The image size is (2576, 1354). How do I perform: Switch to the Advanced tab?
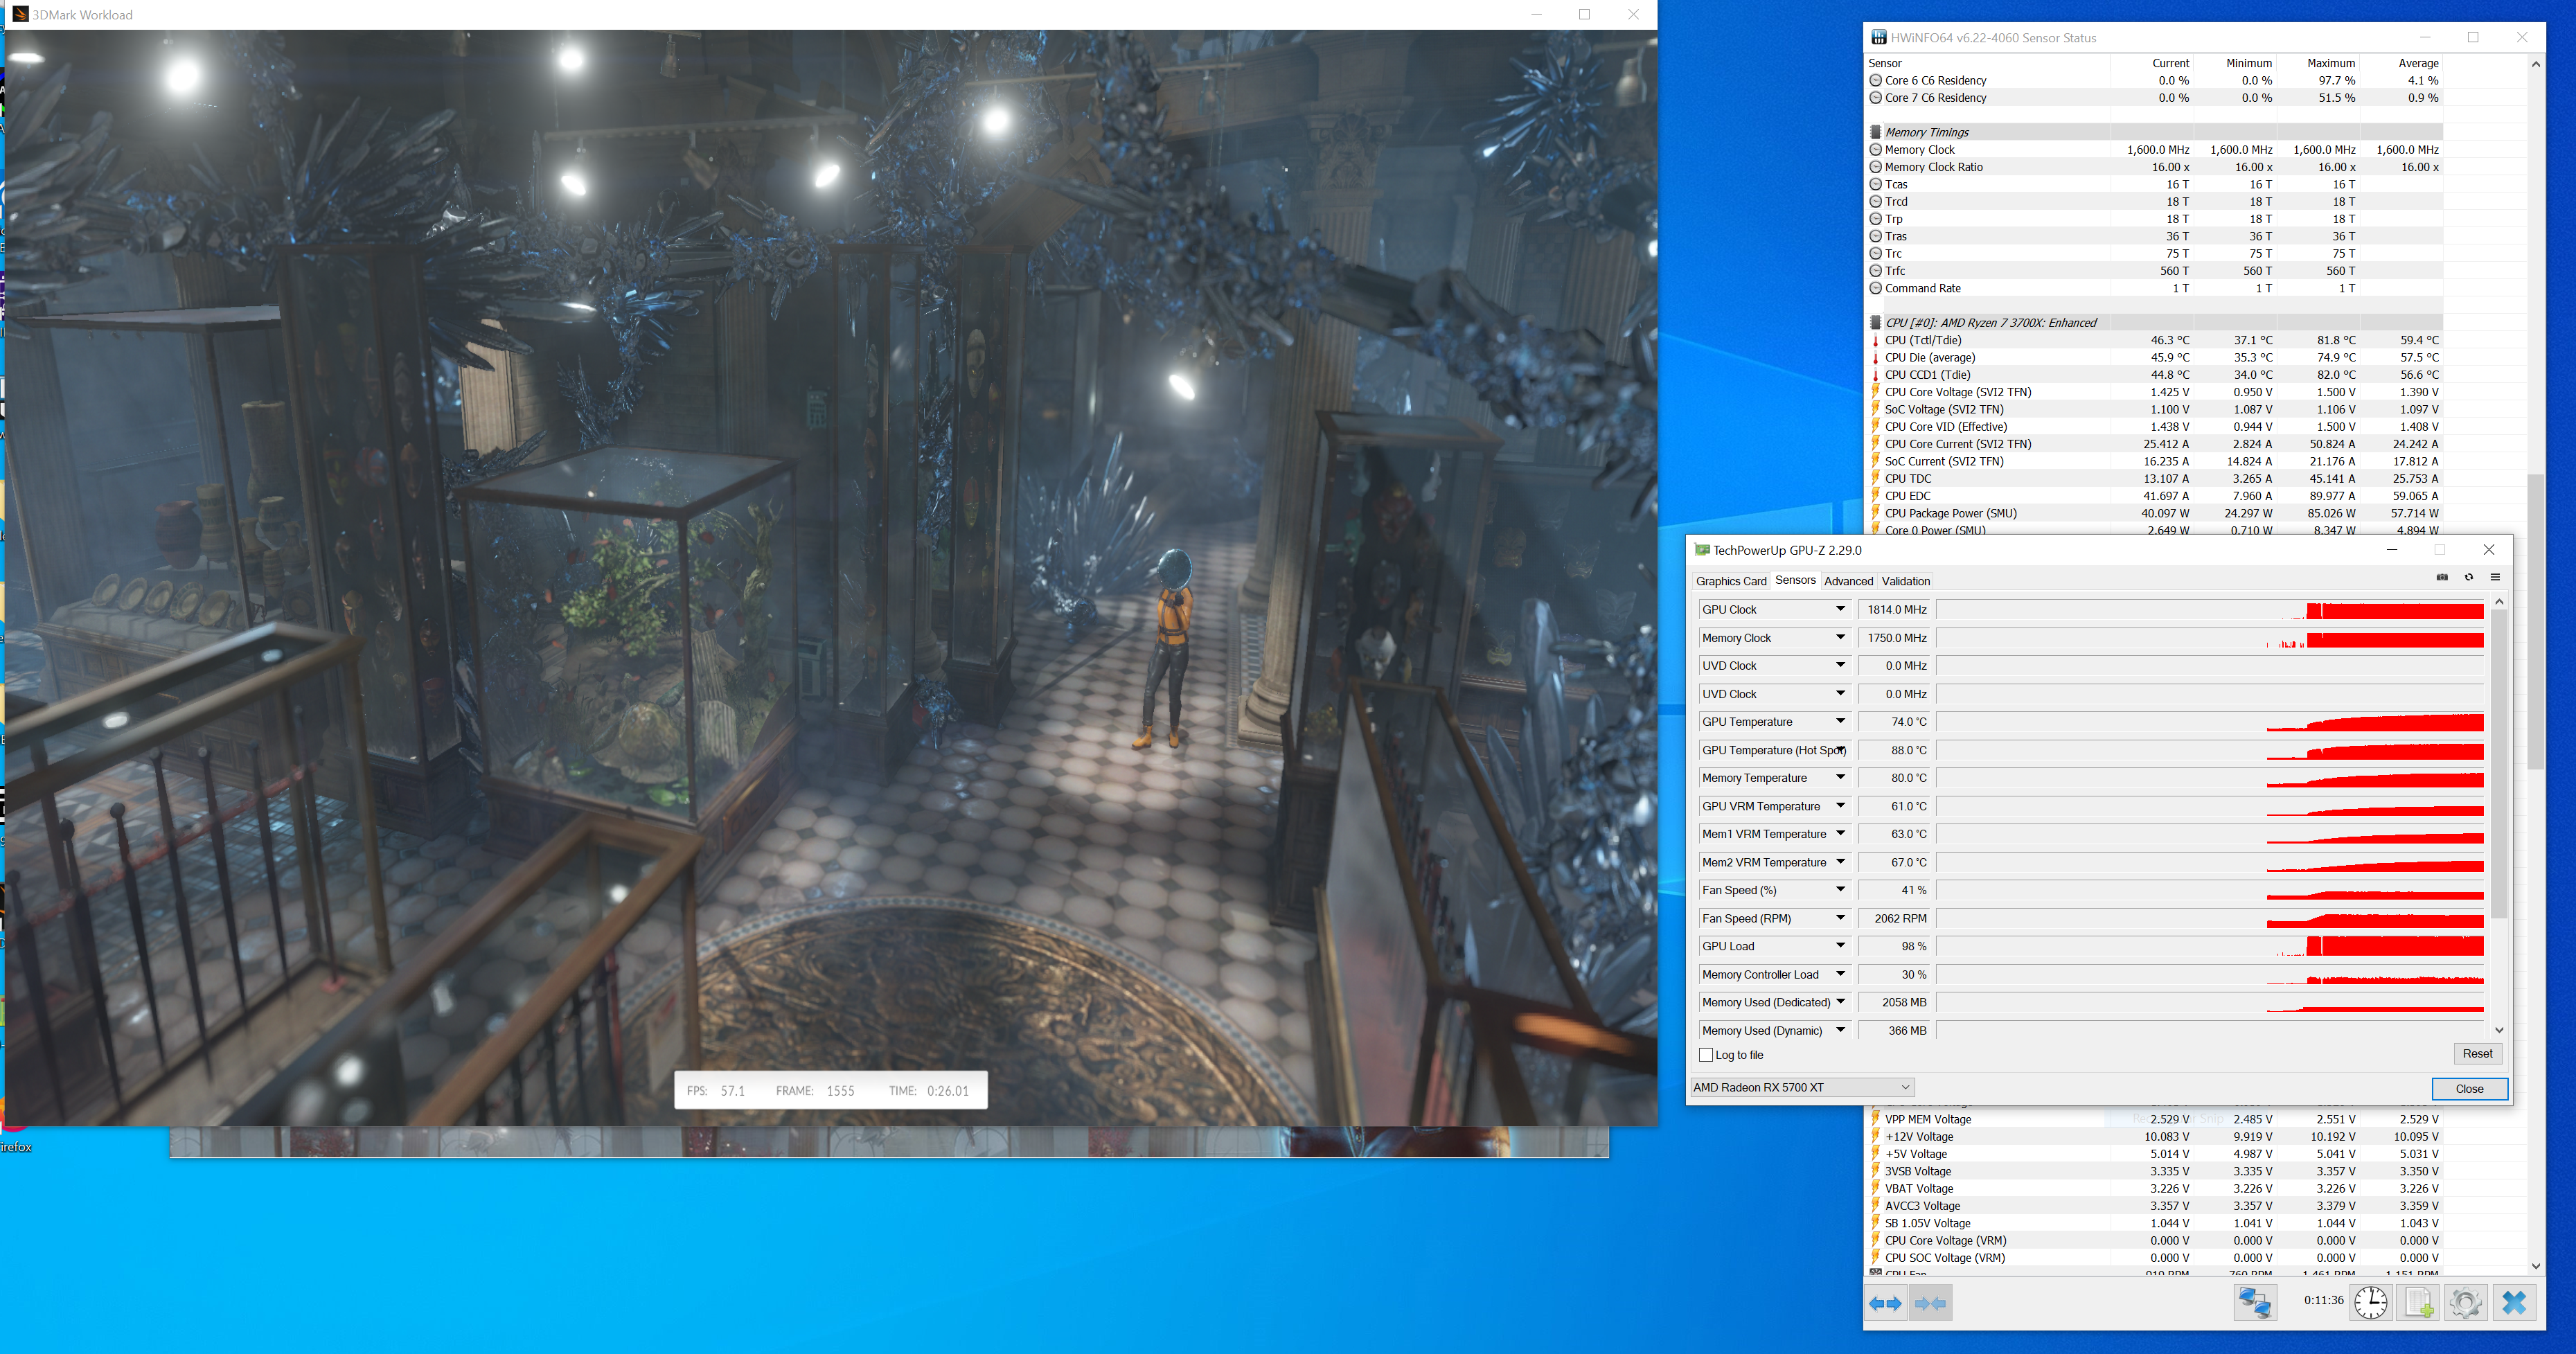[x=1847, y=581]
